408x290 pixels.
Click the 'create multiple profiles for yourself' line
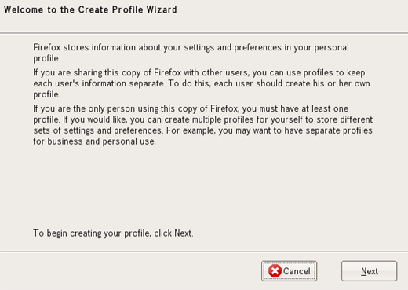tap(202, 119)
